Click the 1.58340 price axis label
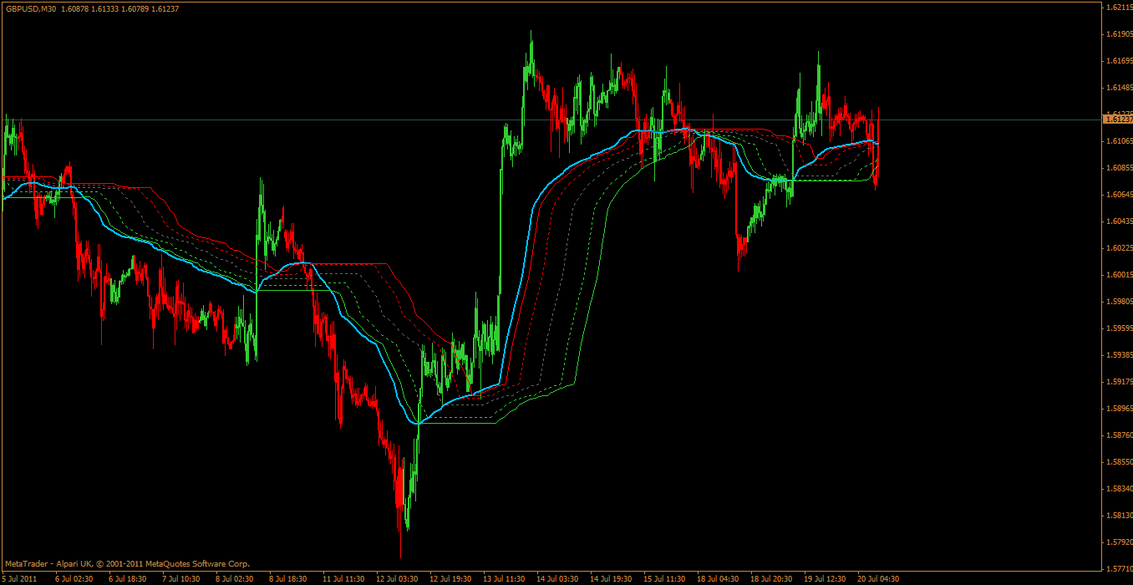This screenshot has width=1133, height=585. point(1118,489)
